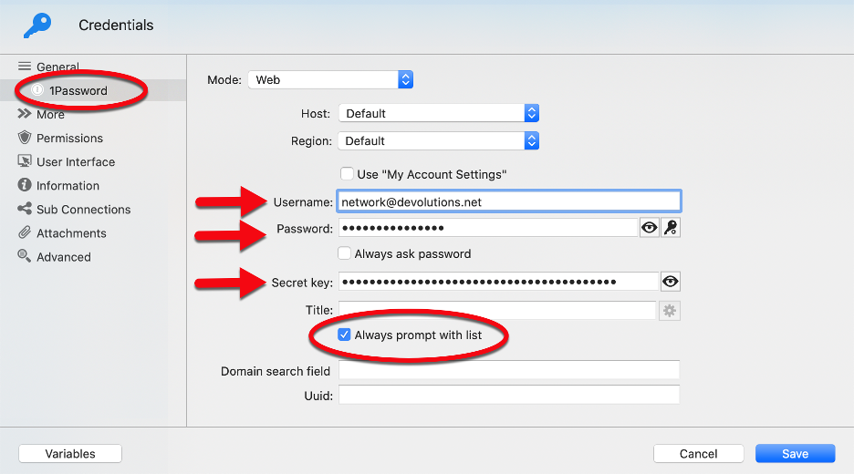Reveal the secret key with eye icon
854x474 pixels.
coord(671,282)
